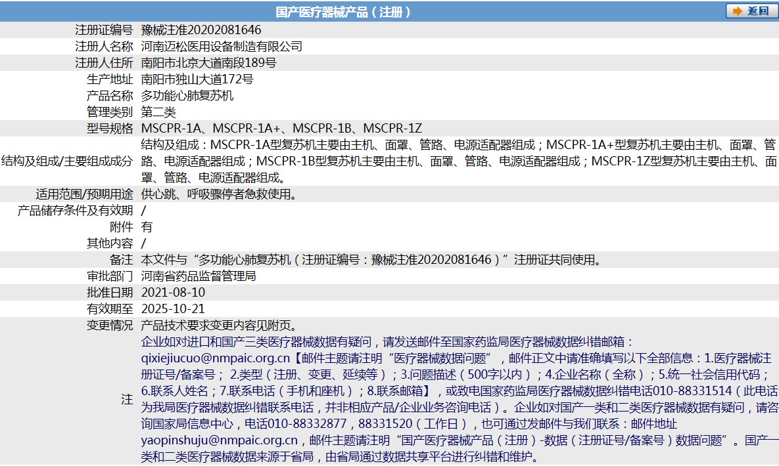The height and width of the screenshot is (466, 779).
Task: Click approving department 河南省药品监督管理局
Action: click(199, 276)
